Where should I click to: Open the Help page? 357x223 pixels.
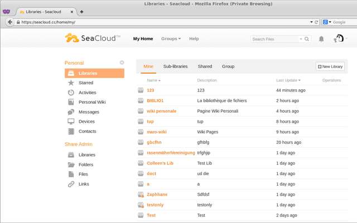coord(194,38)
